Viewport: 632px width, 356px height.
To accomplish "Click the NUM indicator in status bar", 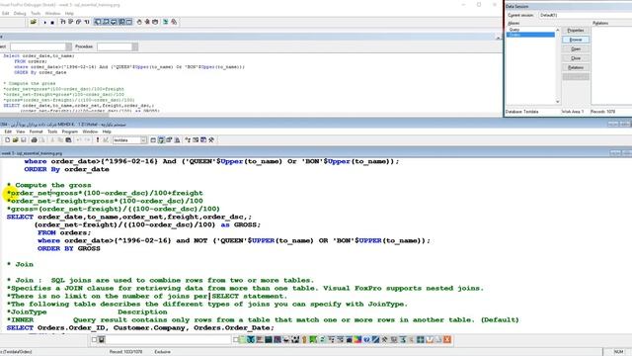I will 619,352.
